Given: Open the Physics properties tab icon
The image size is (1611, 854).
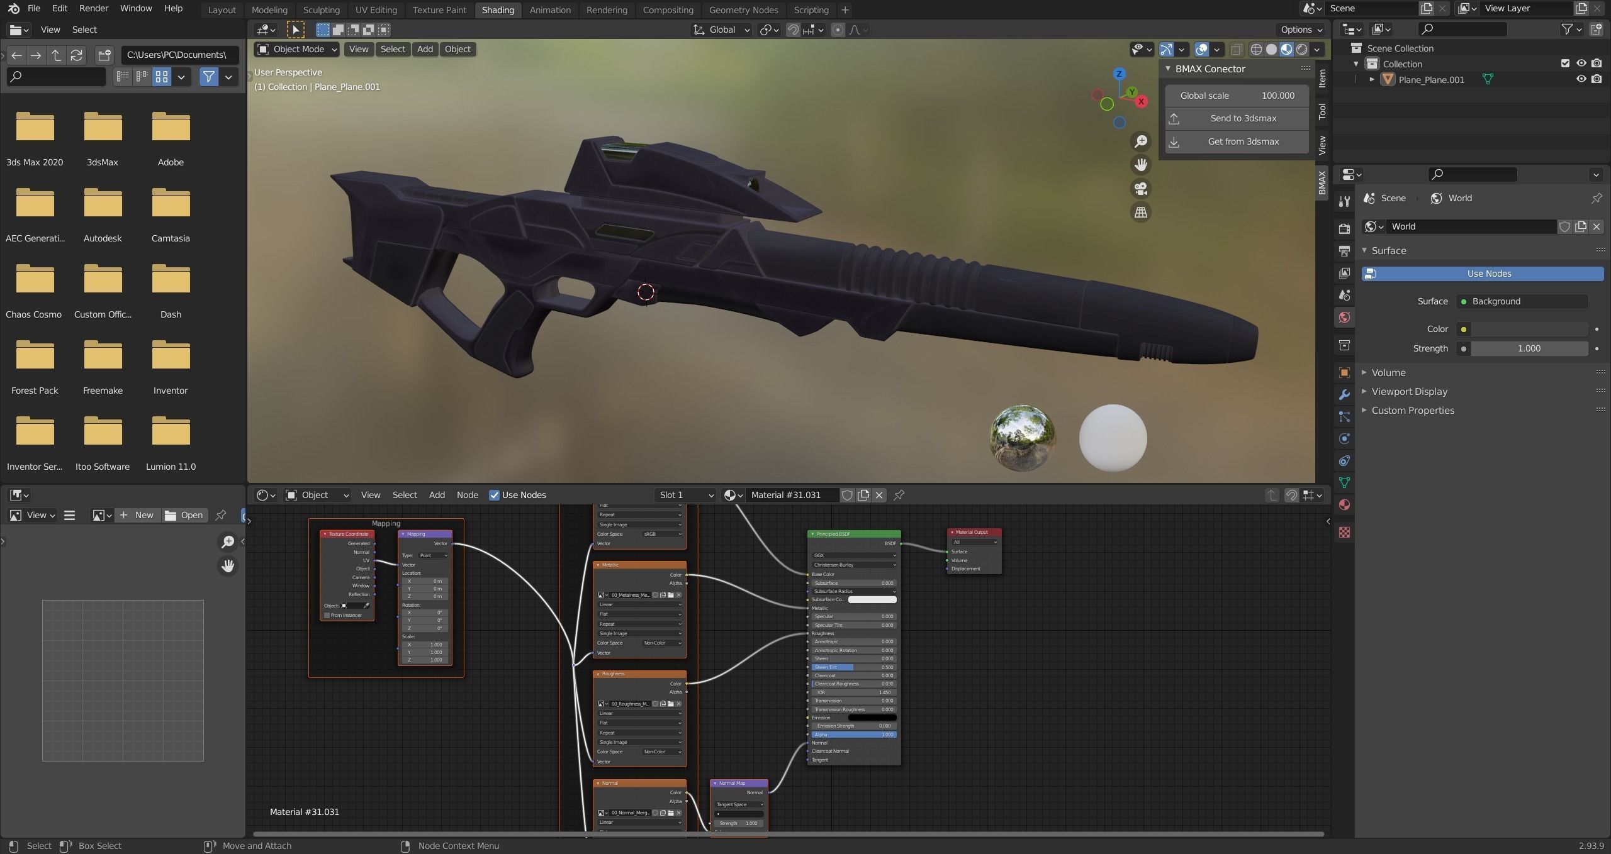Looking at the screenshot, I should click(x=1344, y=438).
